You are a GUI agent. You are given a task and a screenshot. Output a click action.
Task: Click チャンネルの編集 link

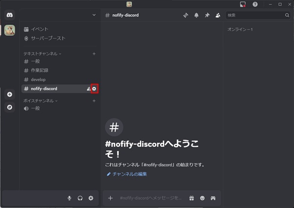[129, 174]
